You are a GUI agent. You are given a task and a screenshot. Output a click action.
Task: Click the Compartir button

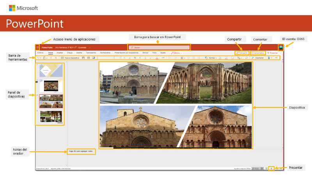coord(242,53)
